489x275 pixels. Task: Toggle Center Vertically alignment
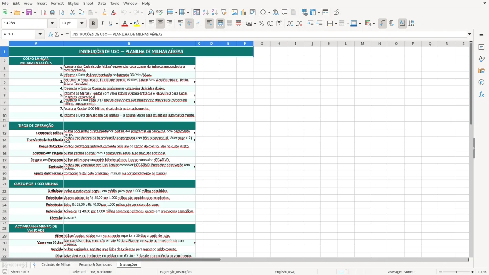coord(189,24)
